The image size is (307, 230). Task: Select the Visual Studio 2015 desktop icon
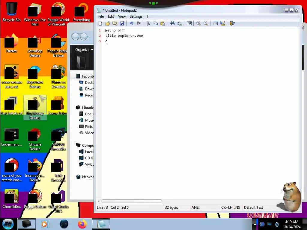tap(58, 202)
